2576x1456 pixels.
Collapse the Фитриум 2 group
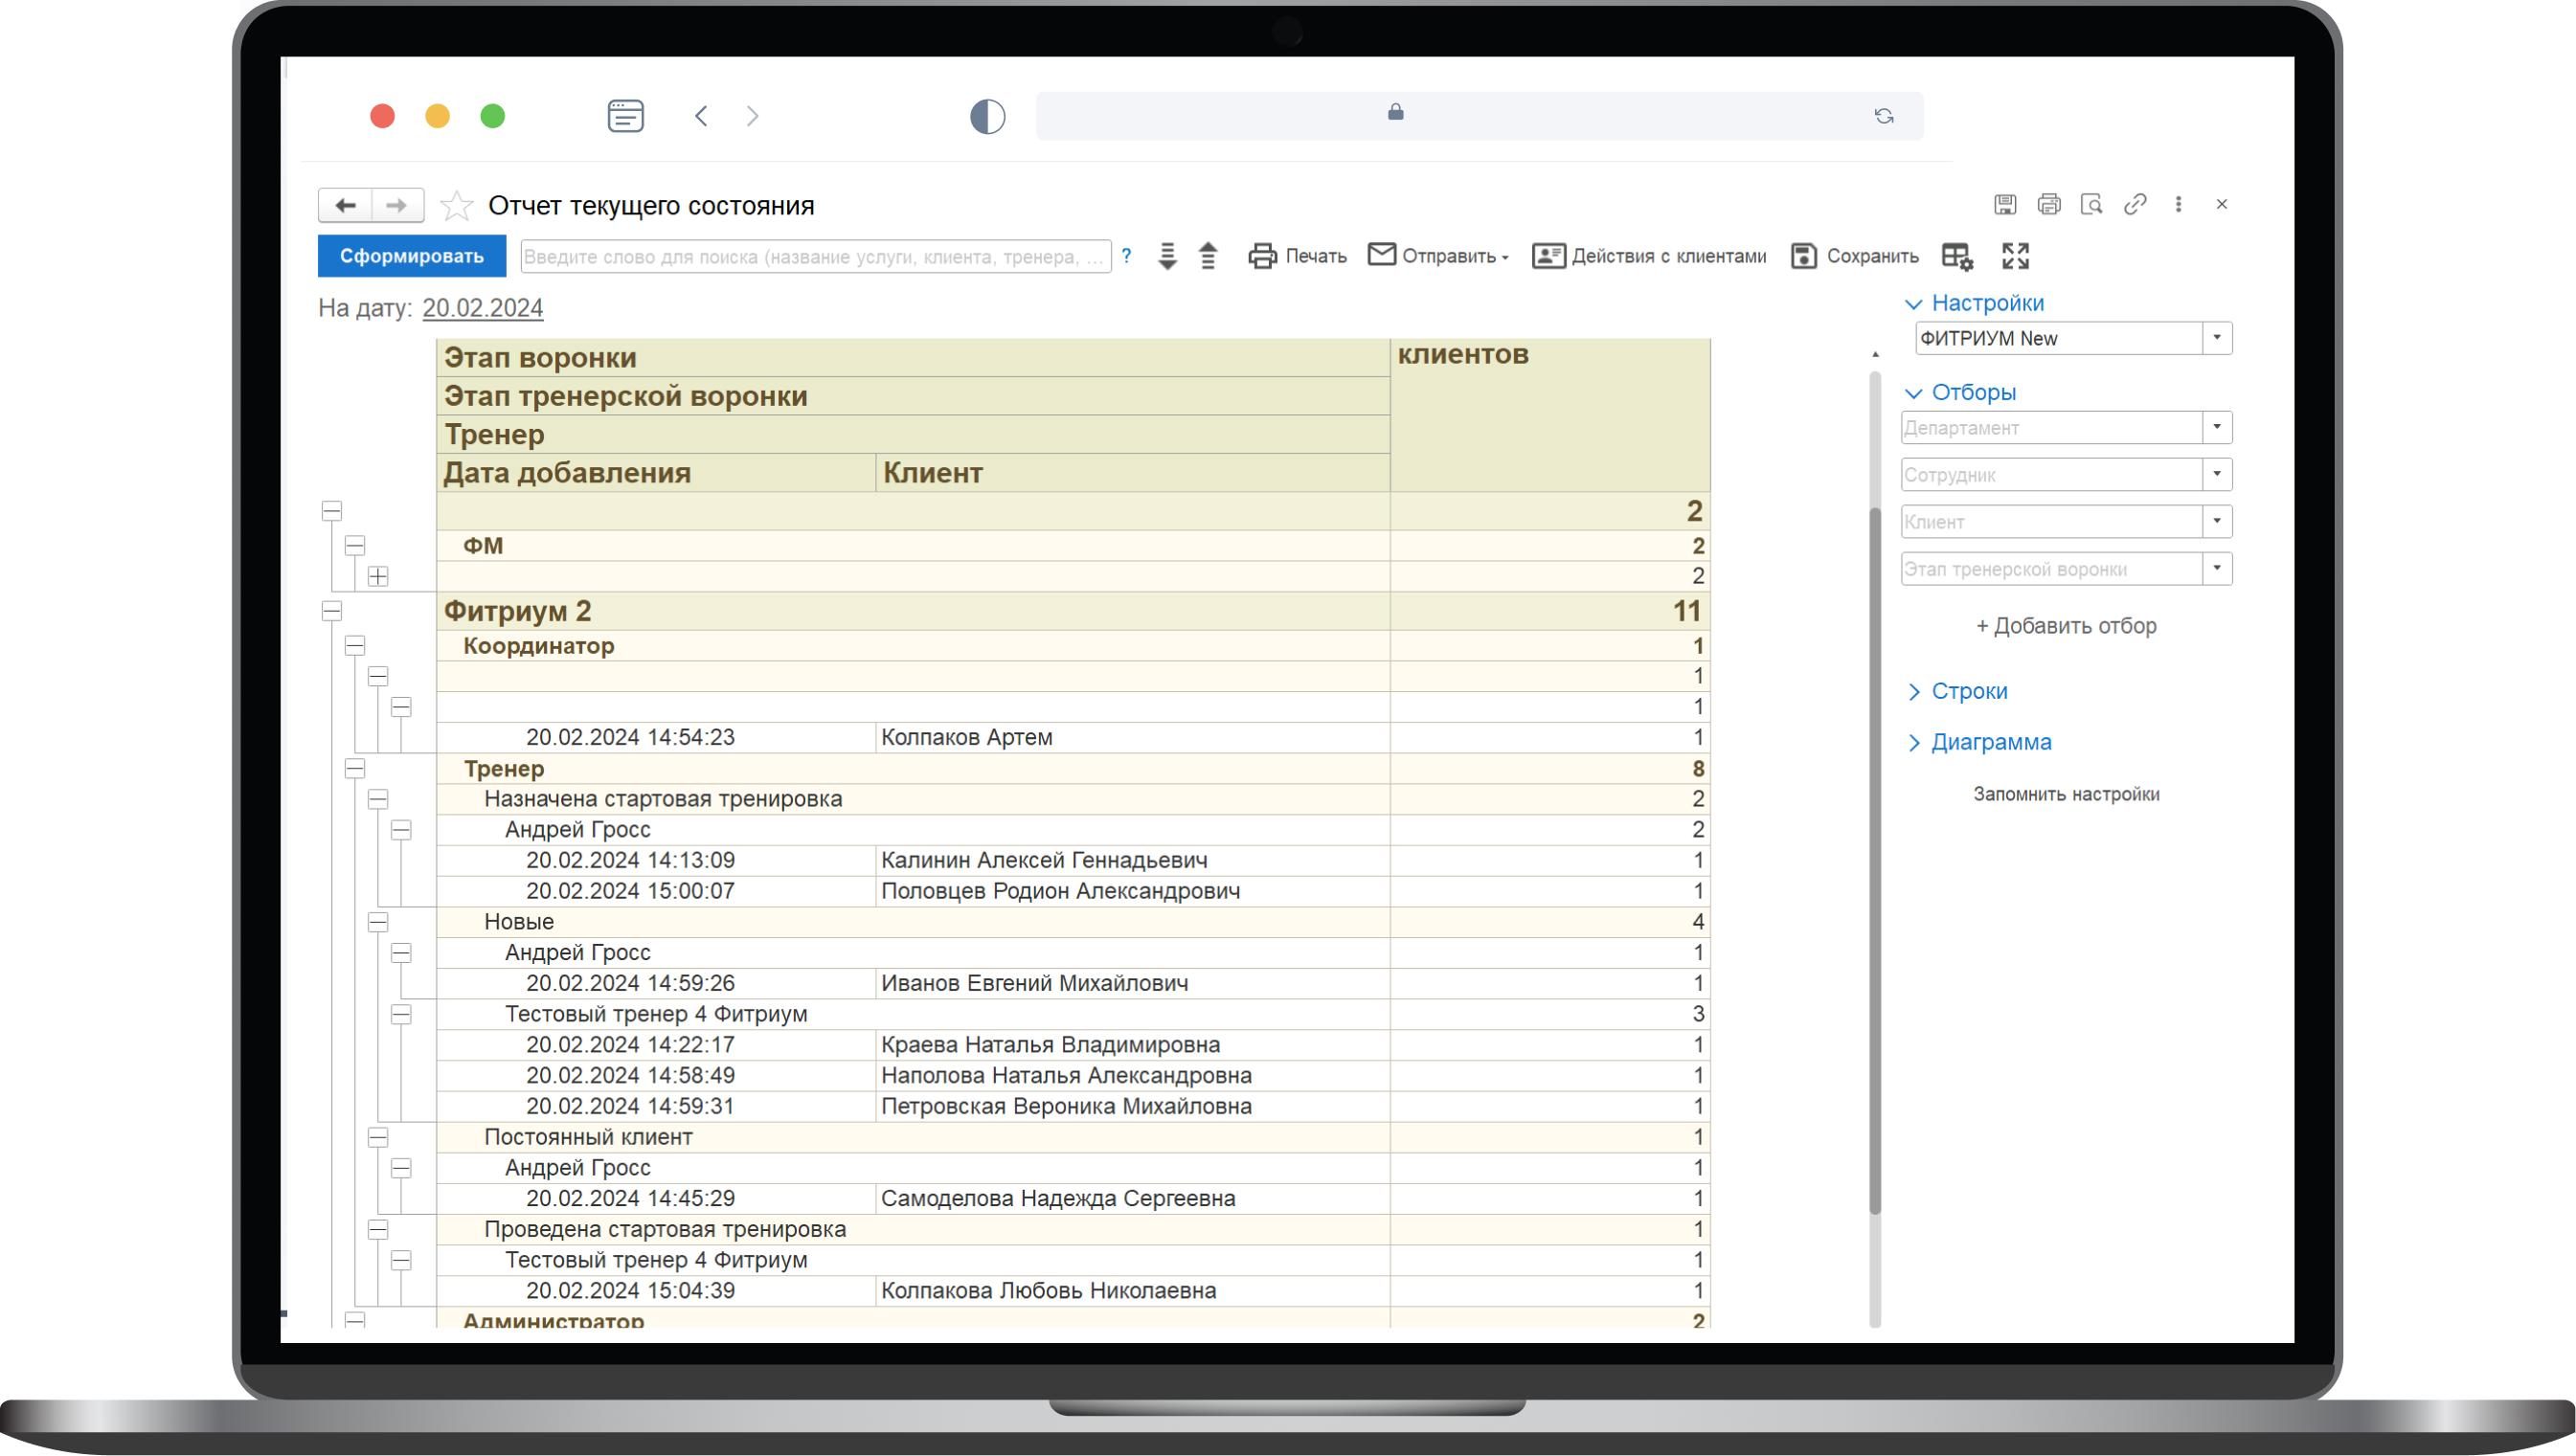331,611
